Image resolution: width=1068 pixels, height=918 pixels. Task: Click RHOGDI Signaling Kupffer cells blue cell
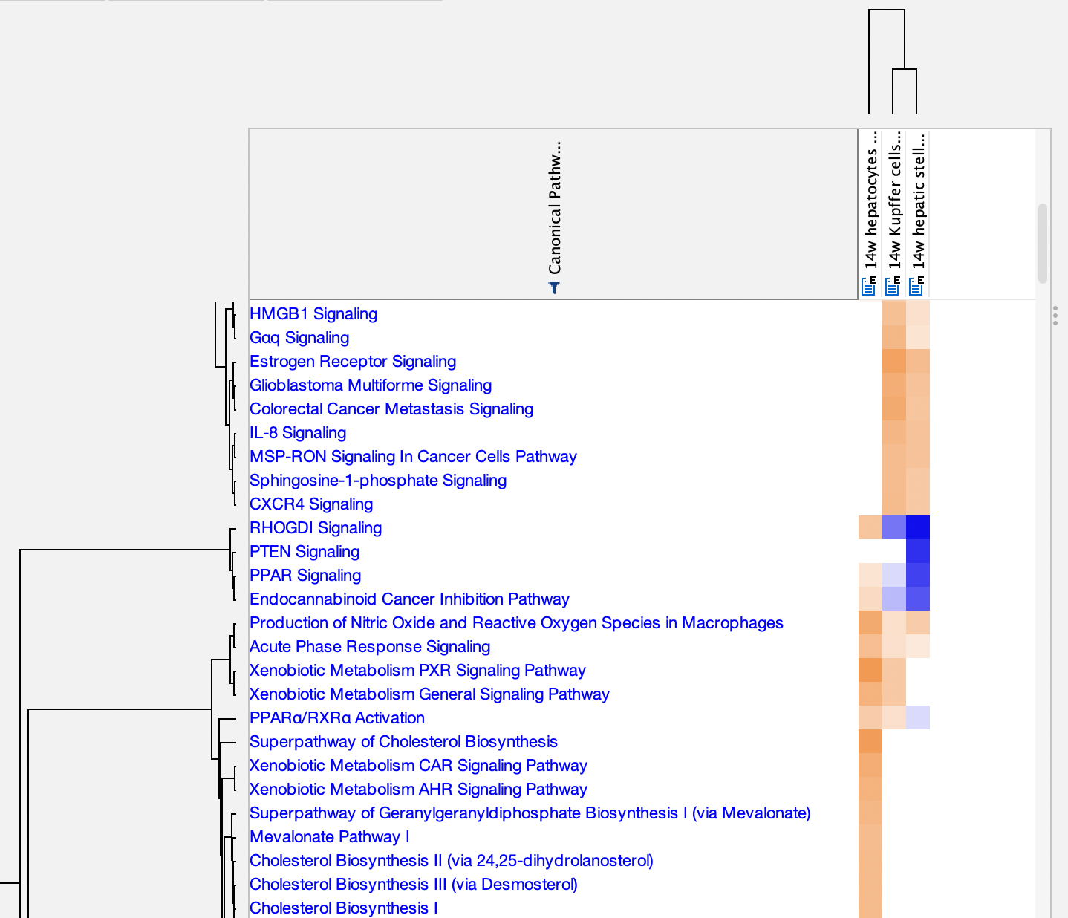(894, 527)
